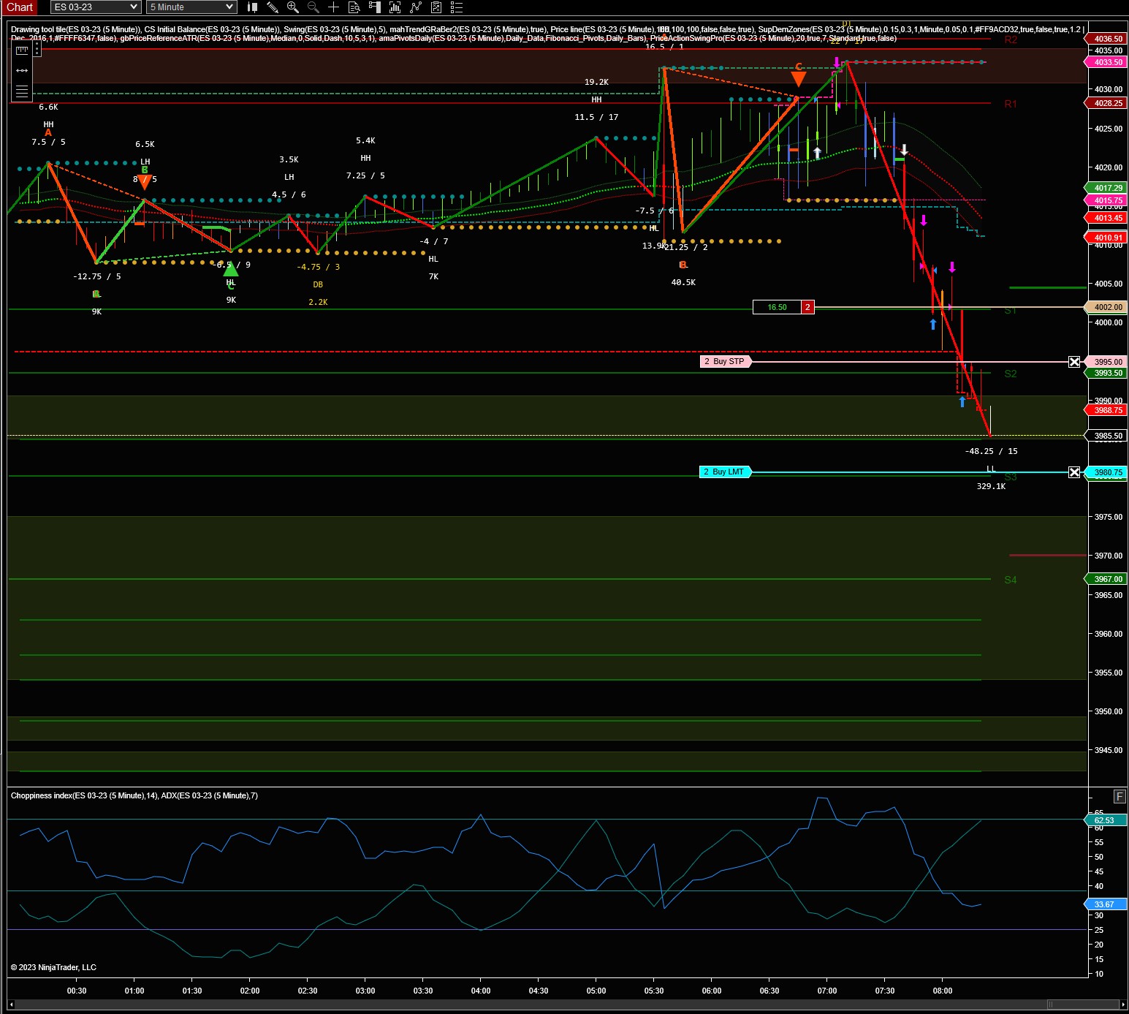Select the drawing tools pencil icon
Viewport: 1129px width, 1014px height.
tap(273, 7)
